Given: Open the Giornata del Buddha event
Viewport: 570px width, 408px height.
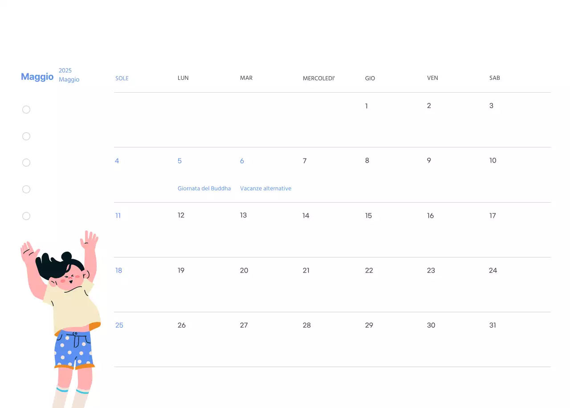Looking at the screenshot, I should (x=204, y=188).
